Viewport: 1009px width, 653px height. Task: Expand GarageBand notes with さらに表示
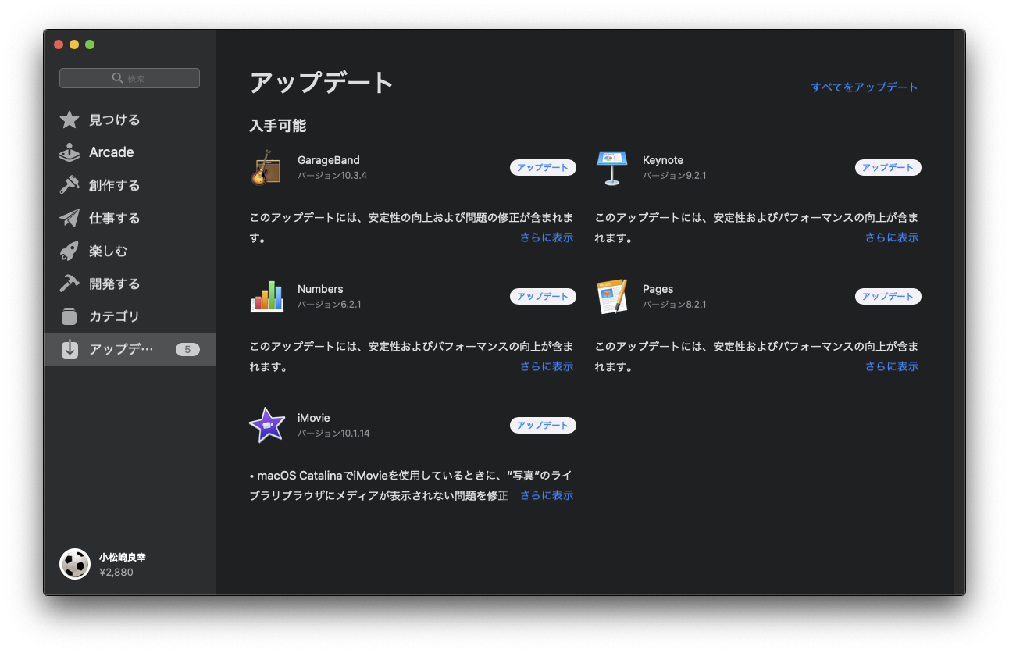pyautogui.click(x=547, y=237)
